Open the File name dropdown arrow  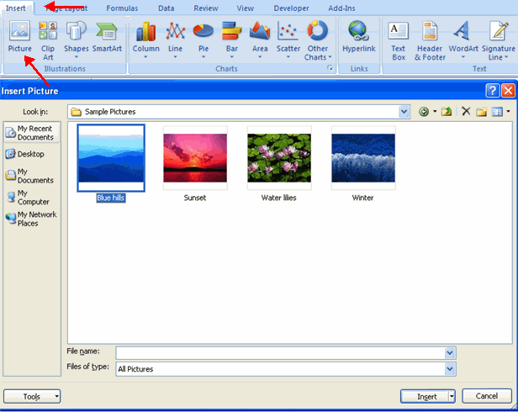point(450,352)
